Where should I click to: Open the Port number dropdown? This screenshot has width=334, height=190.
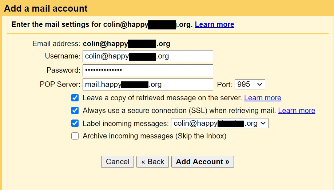250,84
